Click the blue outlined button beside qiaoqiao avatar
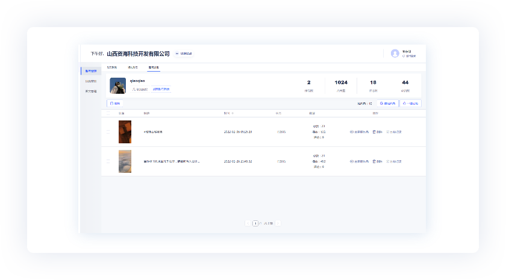Image resolution: width=506 pixels, height=280 pixels. [161, 89]
